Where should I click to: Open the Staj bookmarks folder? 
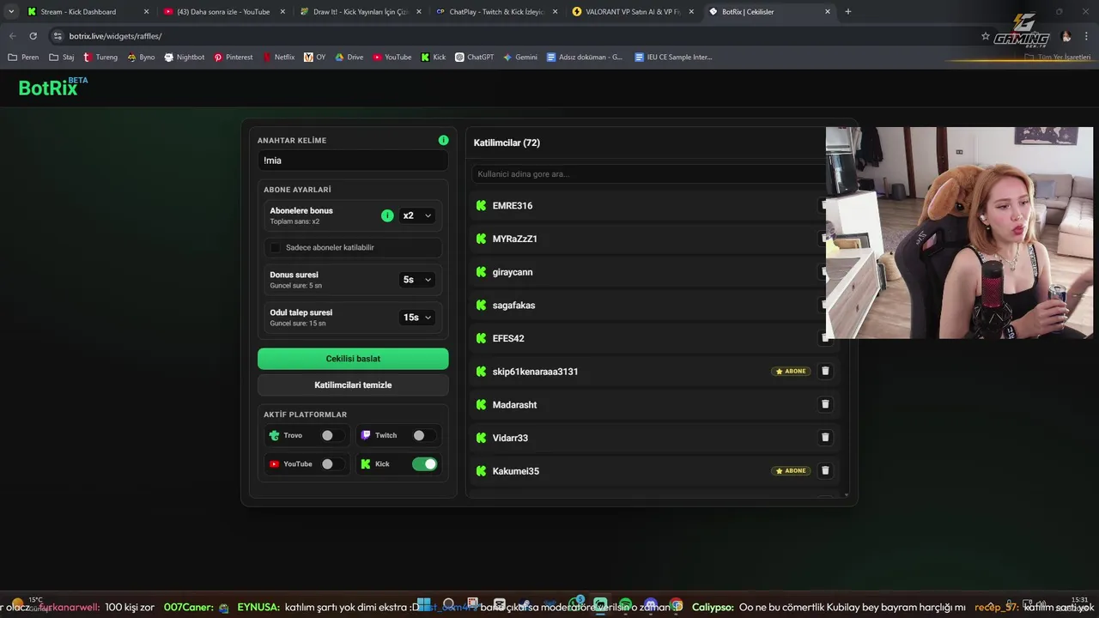(x=62, y=58)
